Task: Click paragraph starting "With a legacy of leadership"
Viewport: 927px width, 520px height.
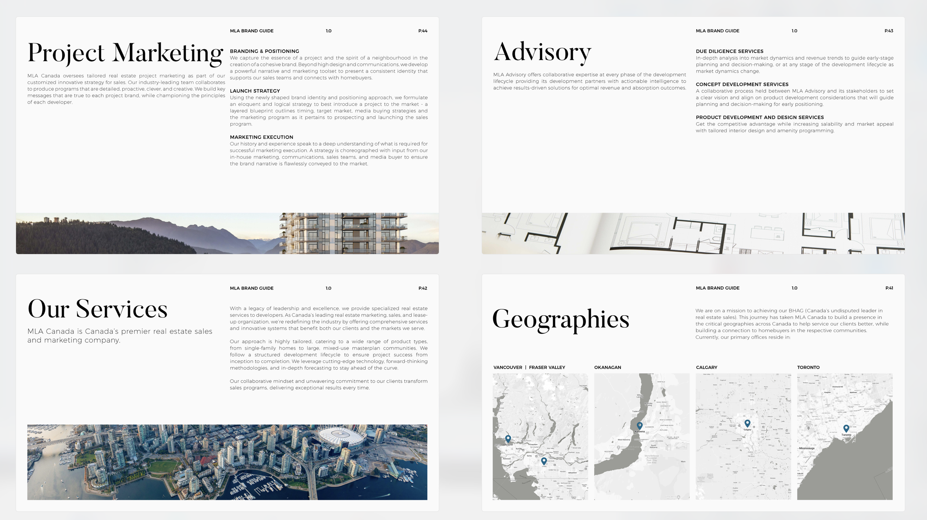Action: click(329, 318)
